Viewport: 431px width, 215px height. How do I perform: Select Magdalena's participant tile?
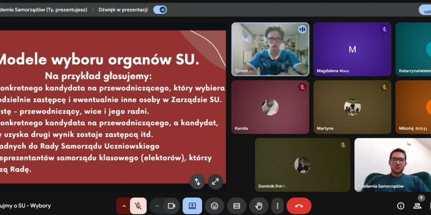point(352,49)
